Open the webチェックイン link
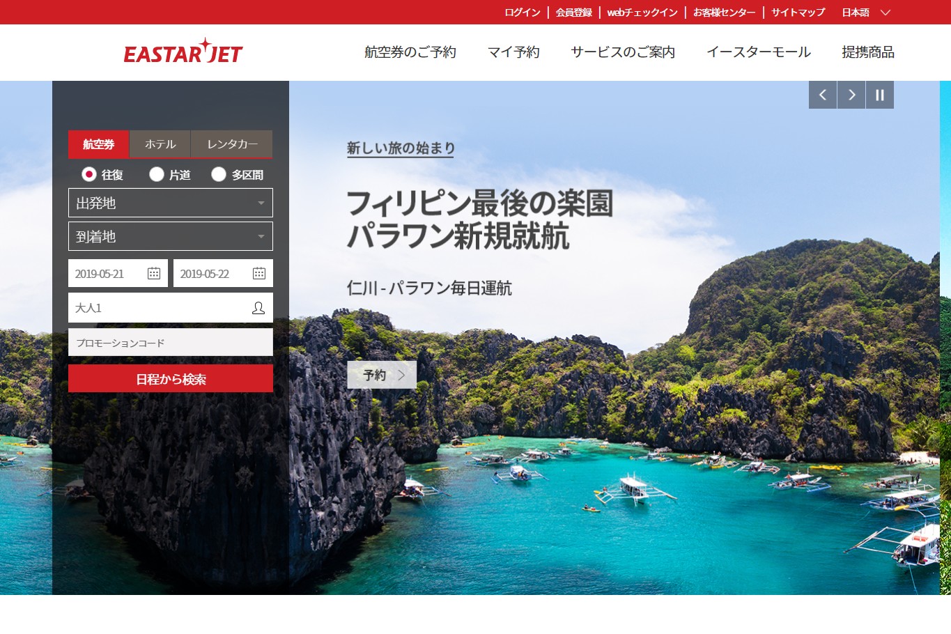 (642, 13)
